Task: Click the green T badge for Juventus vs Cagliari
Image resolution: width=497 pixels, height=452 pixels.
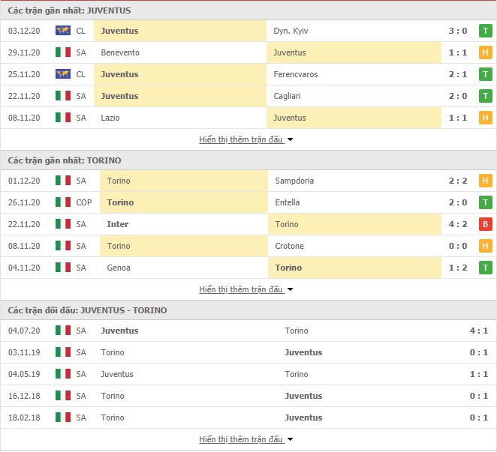Action: pos(485,96)
